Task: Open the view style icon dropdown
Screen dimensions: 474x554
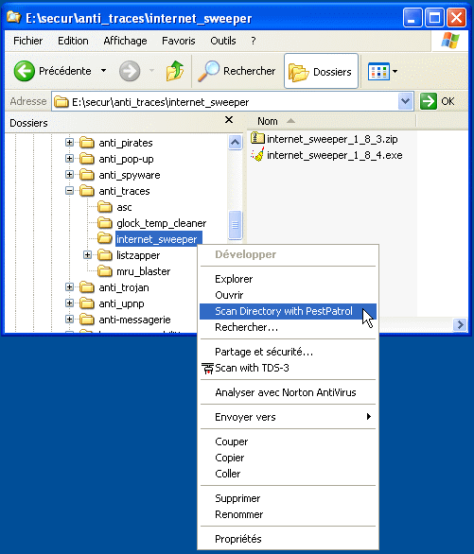Action: pyautogui.click(x=383, y=71)
